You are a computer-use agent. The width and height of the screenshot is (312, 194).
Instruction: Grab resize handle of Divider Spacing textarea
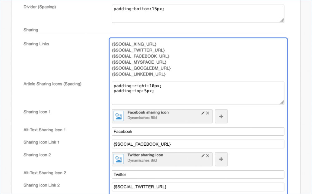[282, 20]
